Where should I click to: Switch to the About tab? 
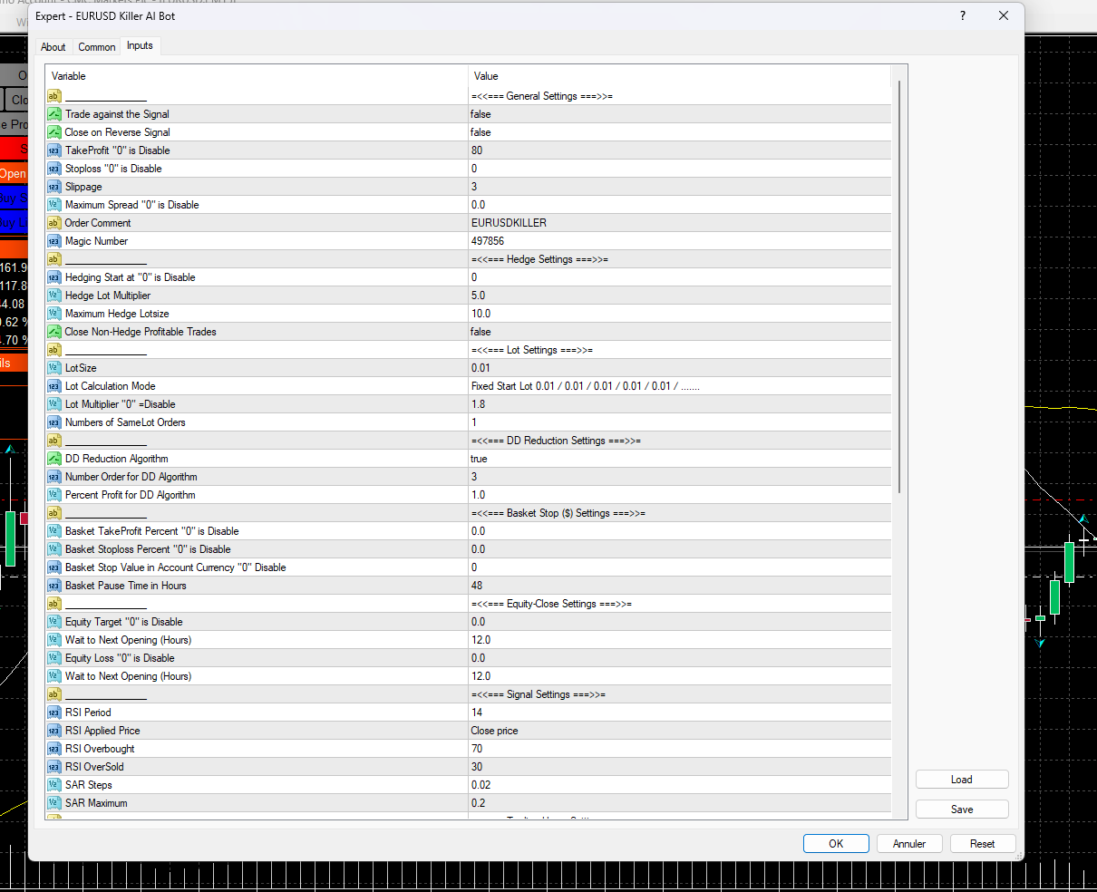(x=53, y=47)
